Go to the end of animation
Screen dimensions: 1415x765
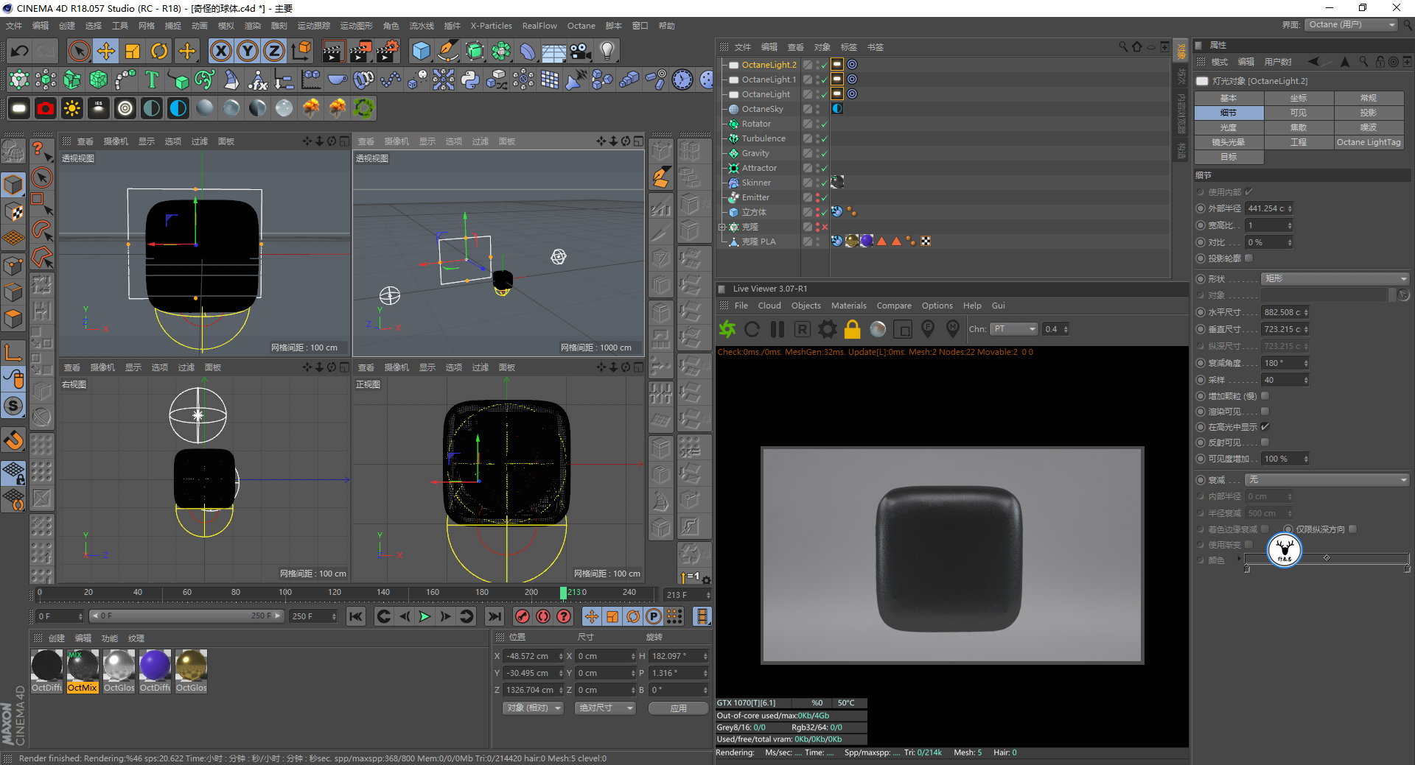tap(495, 616)
